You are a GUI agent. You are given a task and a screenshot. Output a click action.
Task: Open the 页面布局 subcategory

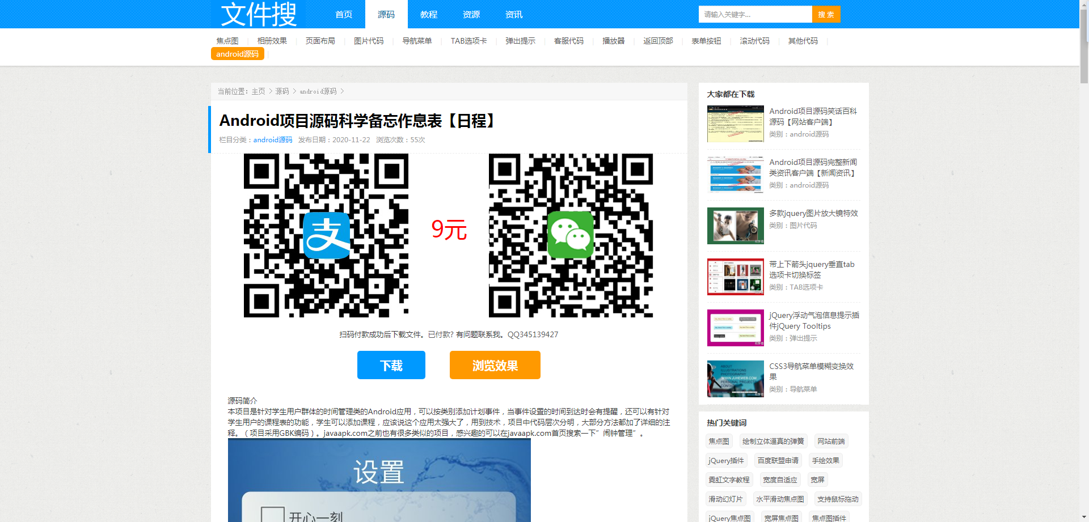[320, 41]
